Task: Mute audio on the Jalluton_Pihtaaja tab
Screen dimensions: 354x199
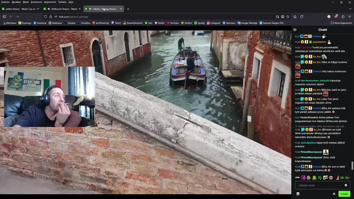Action: tap(90, 9)
